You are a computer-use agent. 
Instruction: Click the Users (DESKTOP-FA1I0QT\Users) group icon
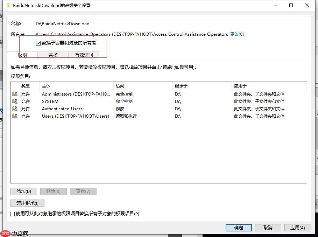[15, 116]
